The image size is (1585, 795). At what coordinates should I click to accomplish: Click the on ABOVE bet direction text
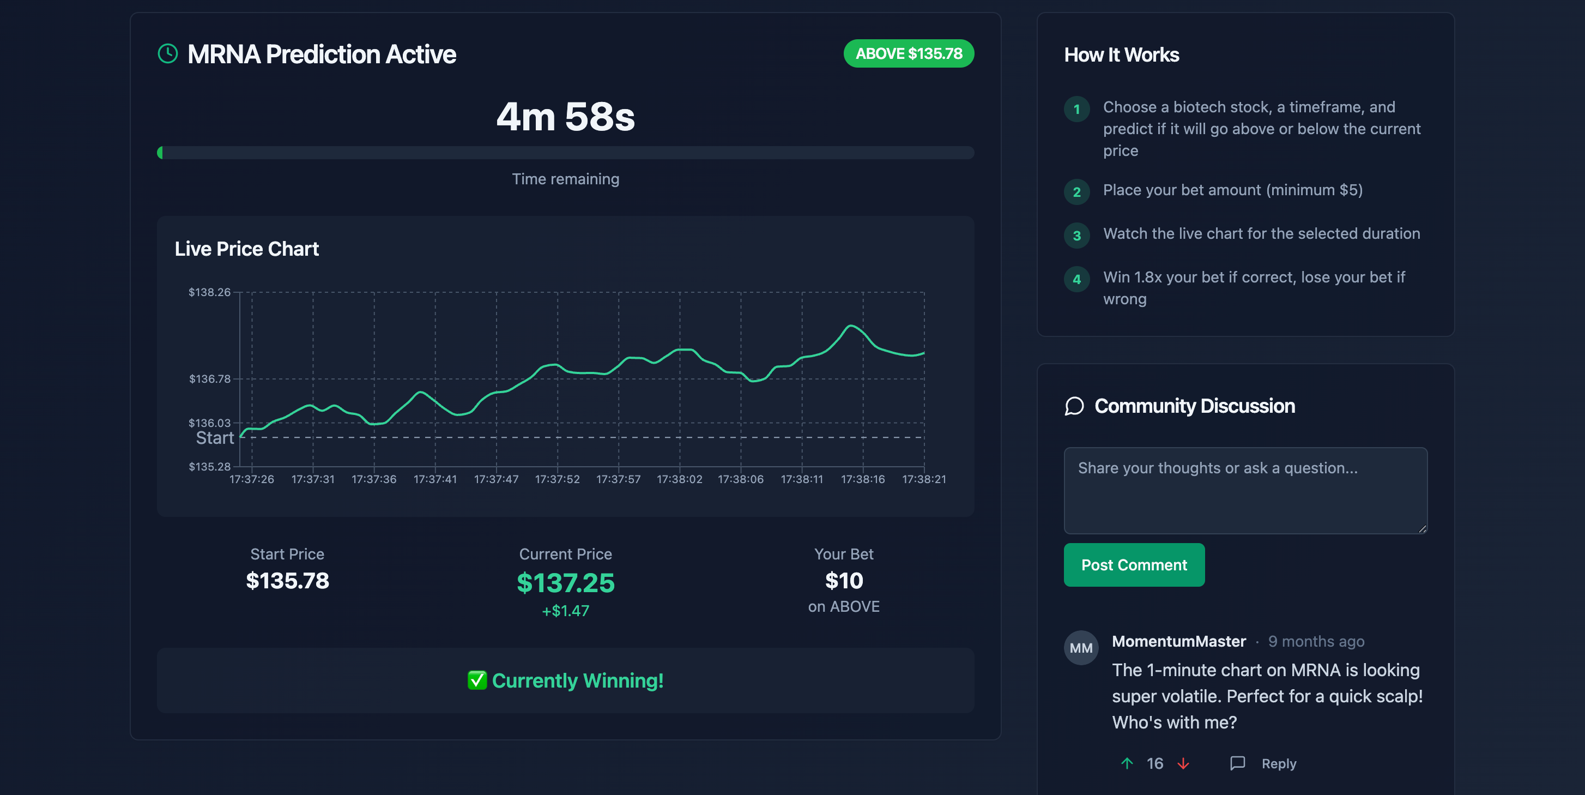coord(844,607)
